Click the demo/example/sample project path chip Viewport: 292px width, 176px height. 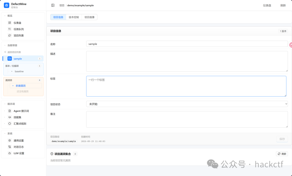click(64, 141)
